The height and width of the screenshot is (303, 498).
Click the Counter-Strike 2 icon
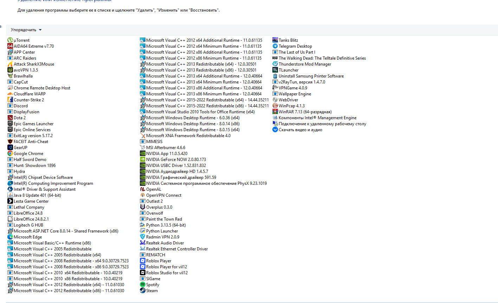(x=10, y=100)
